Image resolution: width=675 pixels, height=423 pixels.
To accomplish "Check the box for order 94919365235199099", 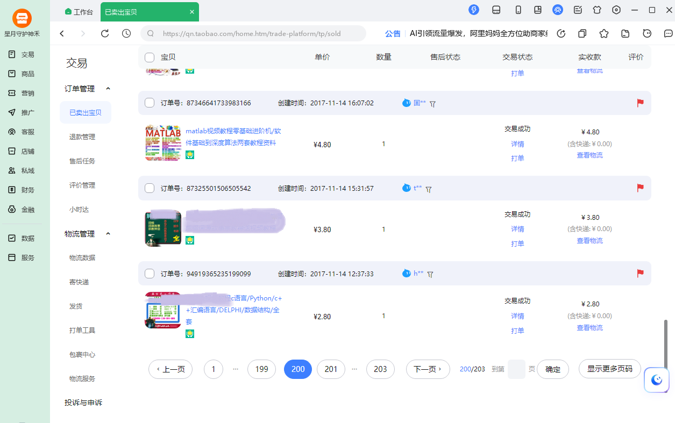I will 150,274.
